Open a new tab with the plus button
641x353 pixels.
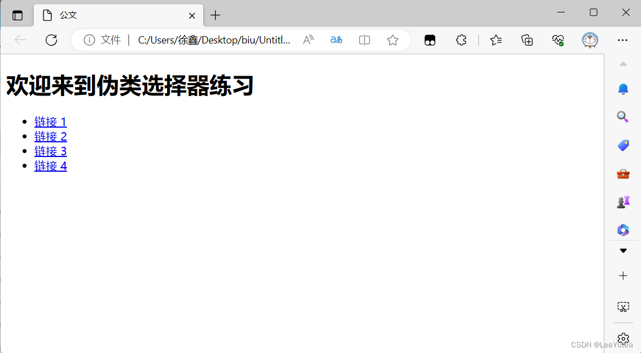coord(215,15)
